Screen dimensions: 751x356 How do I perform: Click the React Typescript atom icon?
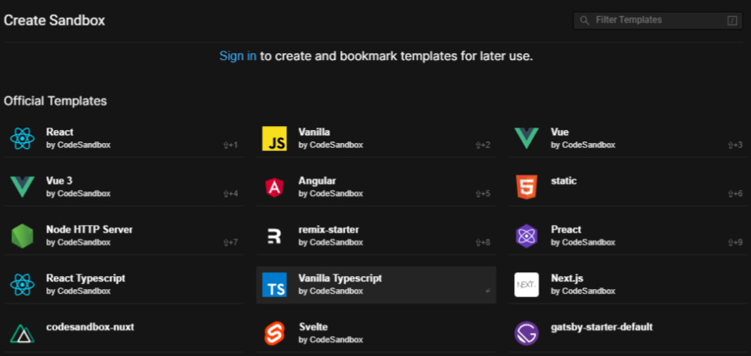[x=22, y=284]
